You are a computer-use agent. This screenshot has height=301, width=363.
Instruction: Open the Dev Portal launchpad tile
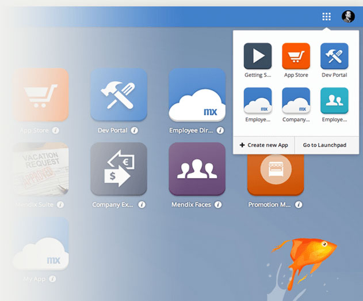119,95
